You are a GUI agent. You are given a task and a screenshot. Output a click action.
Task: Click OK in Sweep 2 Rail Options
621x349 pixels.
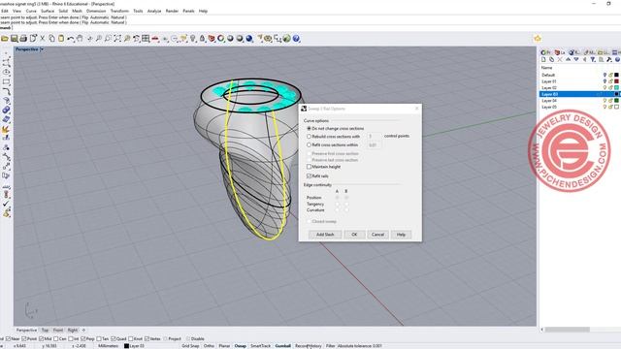click(354, 235)
